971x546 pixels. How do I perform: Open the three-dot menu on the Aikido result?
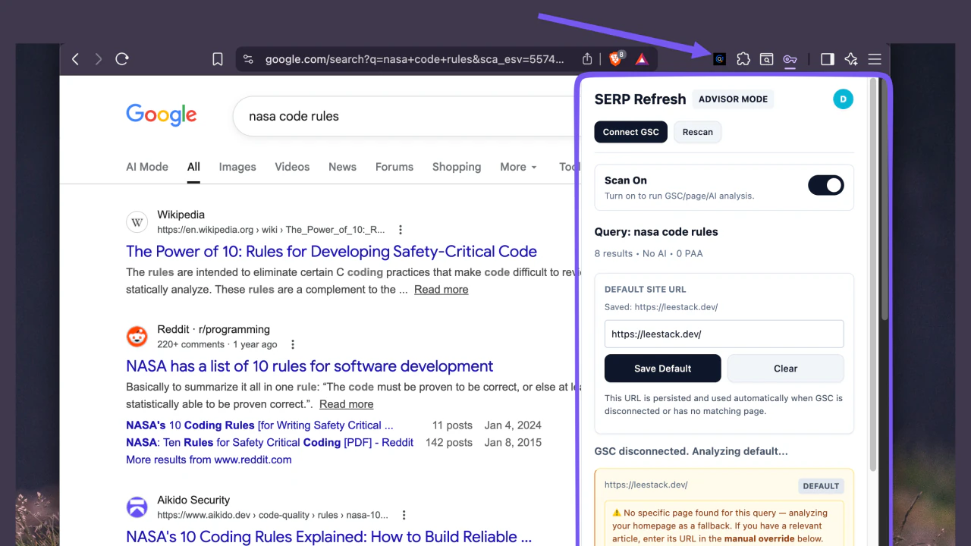pos(404,515)
